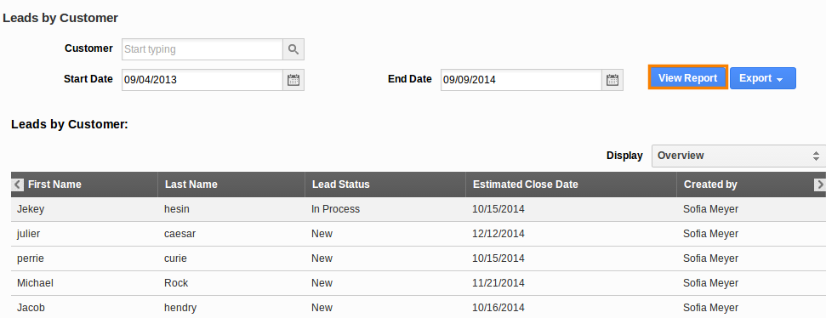826x318 pixels.
Task: Open the Export dropdown button
Action: click(762, 78)
